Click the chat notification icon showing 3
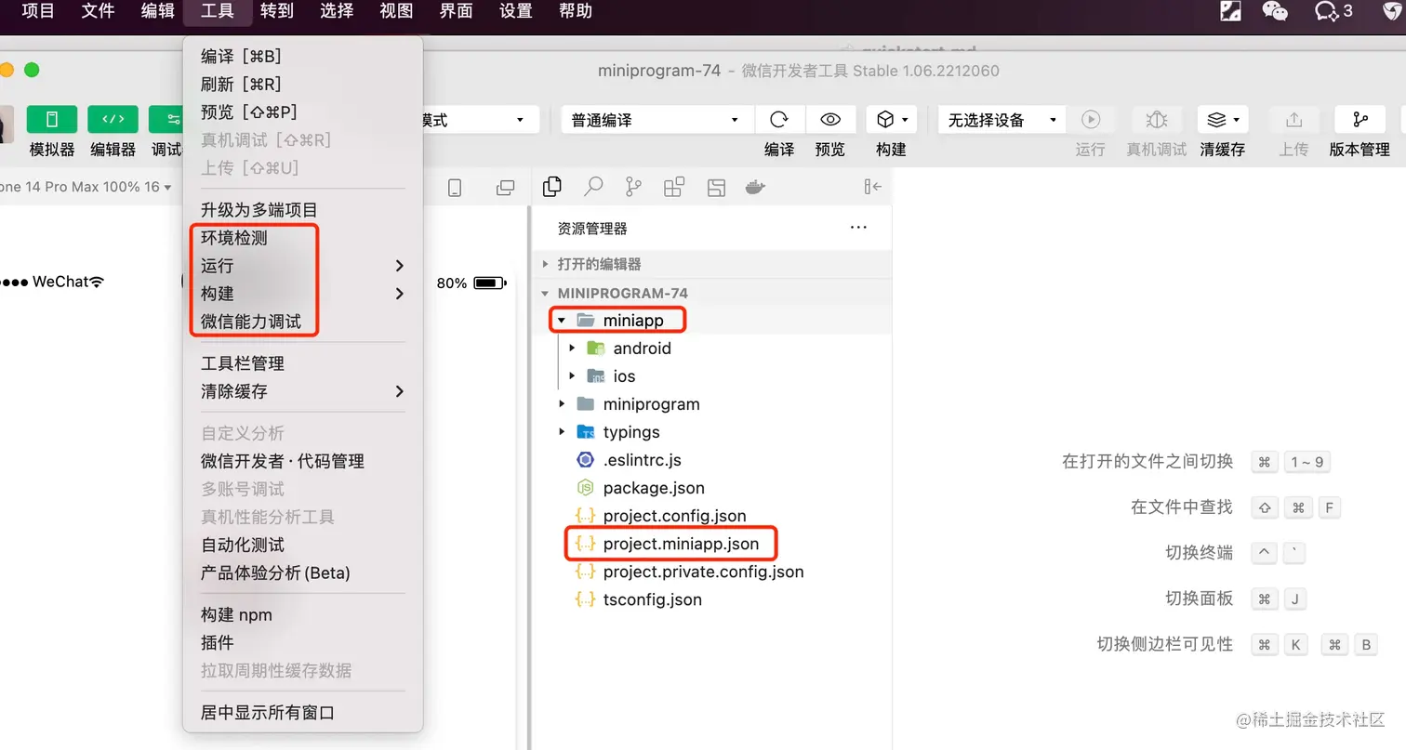This screenshot has height=750, width=1406. coord(1333,11)
